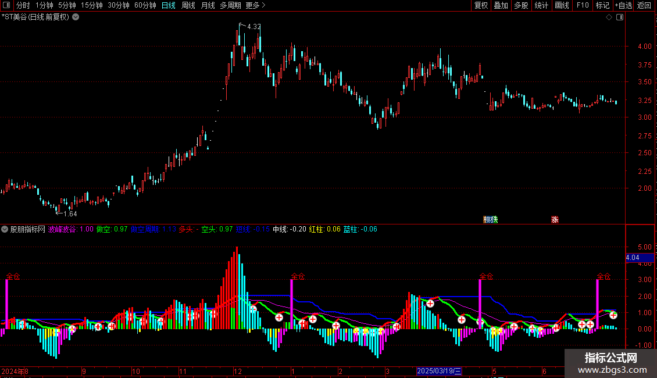Viewport: 657px width, 378px height.
Task: Click the 股朋指标网 indicator name
Action: point(28,229)
